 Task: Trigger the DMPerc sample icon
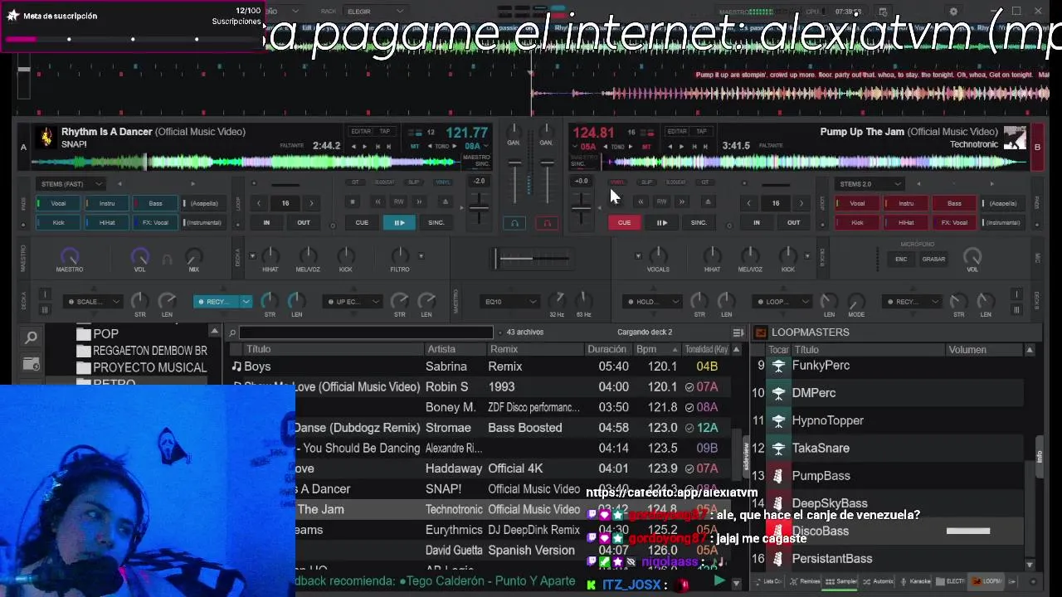click(778, 393)
